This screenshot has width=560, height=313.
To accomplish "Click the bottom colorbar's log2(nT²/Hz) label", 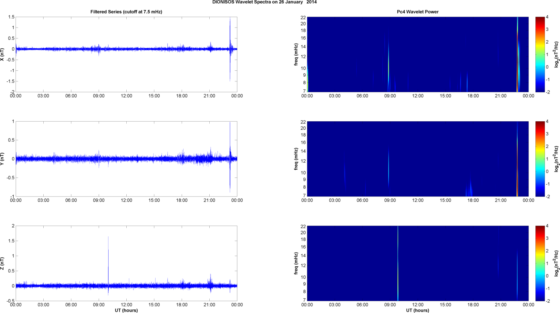I will click(x=557, y=263).
